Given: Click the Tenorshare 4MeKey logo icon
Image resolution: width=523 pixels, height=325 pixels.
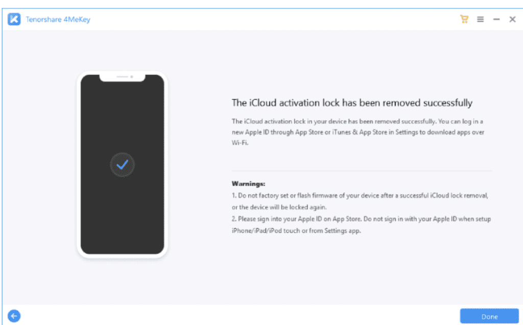Looking at the screenshot, I should (14, 19).
